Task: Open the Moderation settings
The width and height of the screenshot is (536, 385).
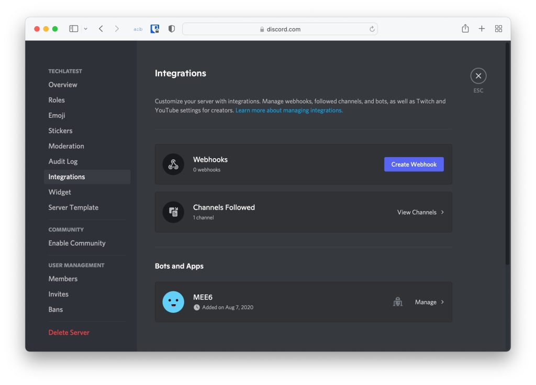Action: (x=87, y=146)
